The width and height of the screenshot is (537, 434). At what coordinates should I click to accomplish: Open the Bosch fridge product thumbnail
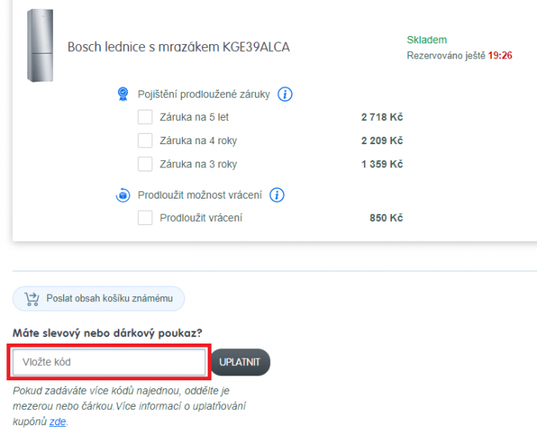click(x=40, y=46)
